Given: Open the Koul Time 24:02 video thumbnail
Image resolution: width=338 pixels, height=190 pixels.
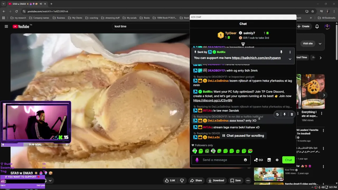Looking at the screenshot, I should pyautogui.click(x=269, y=174).
